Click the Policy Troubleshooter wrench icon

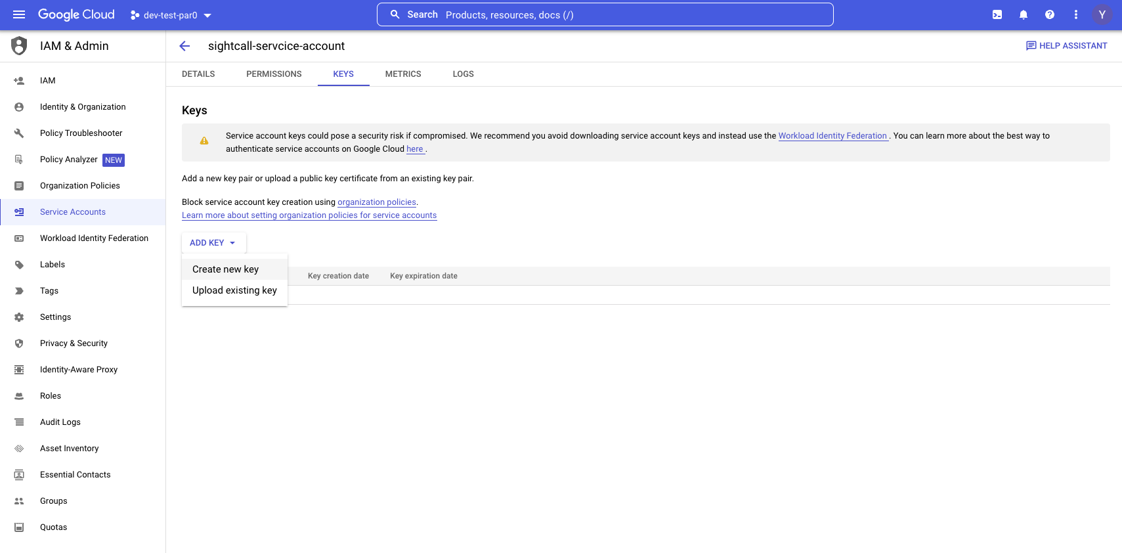point(19,133)
